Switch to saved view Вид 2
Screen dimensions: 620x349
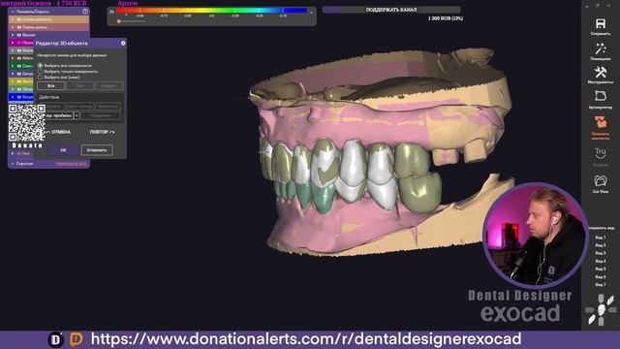coord(601,245)
